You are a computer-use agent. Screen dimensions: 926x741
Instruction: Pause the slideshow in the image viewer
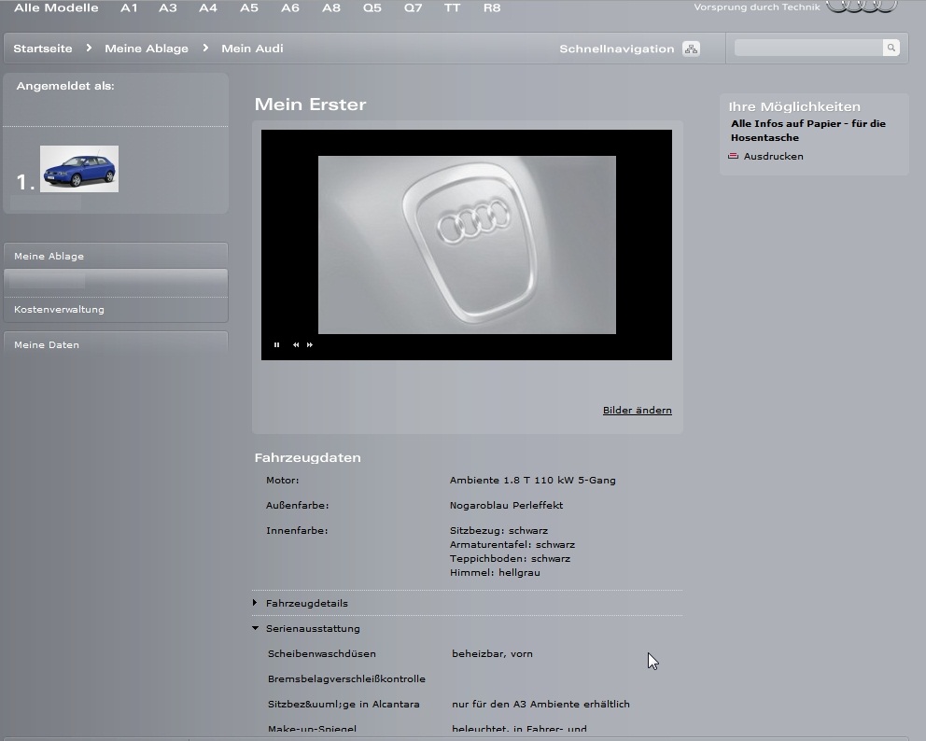point(276,344)
